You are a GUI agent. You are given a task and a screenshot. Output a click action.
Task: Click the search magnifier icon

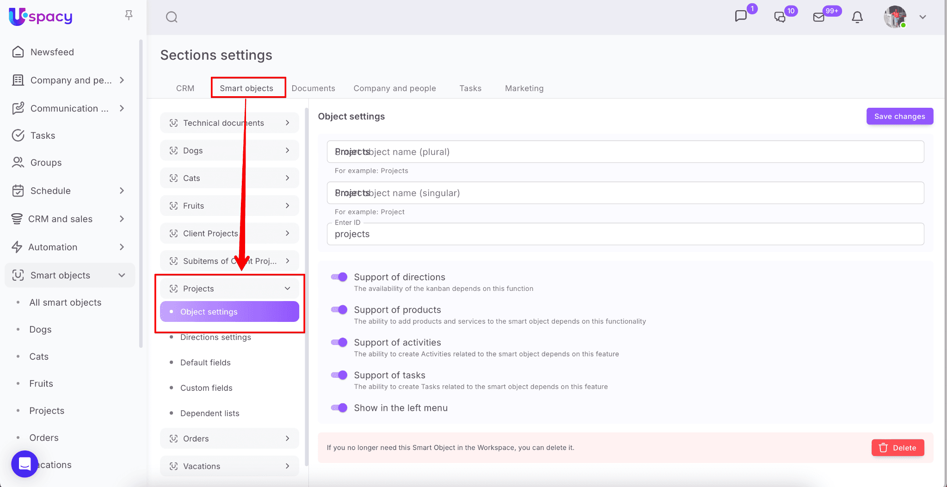[x=172, y=17]
